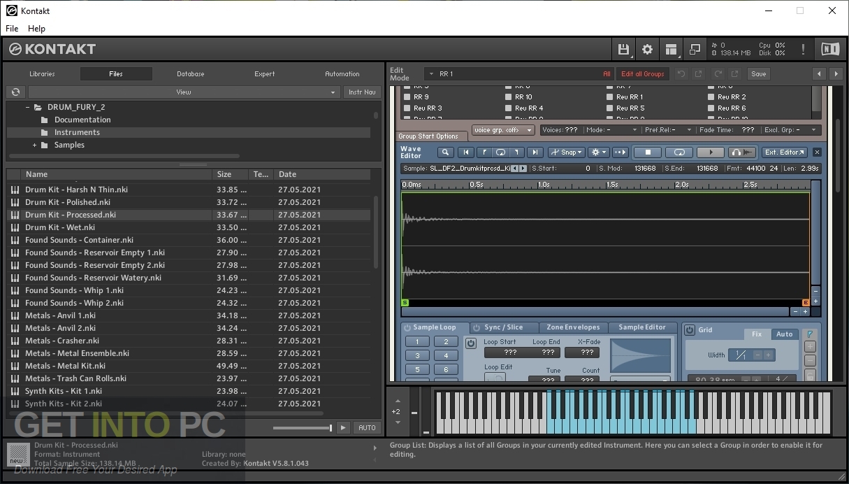Open the Ext. Editor button

[785, 152]
